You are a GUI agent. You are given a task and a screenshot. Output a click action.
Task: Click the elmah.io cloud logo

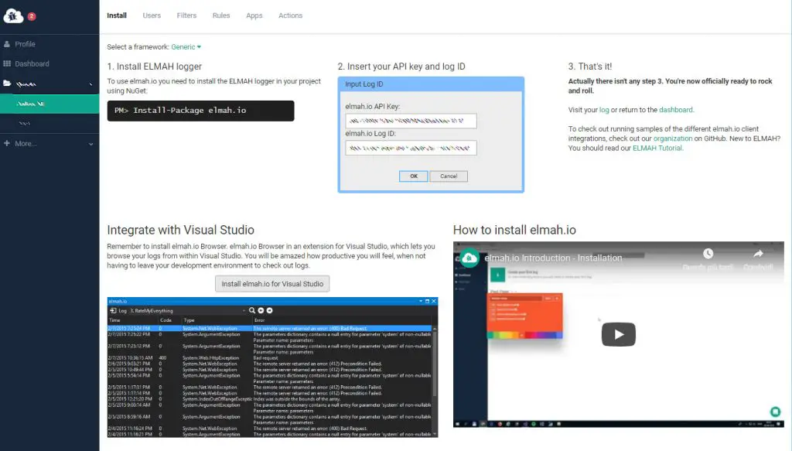(13, 16)
